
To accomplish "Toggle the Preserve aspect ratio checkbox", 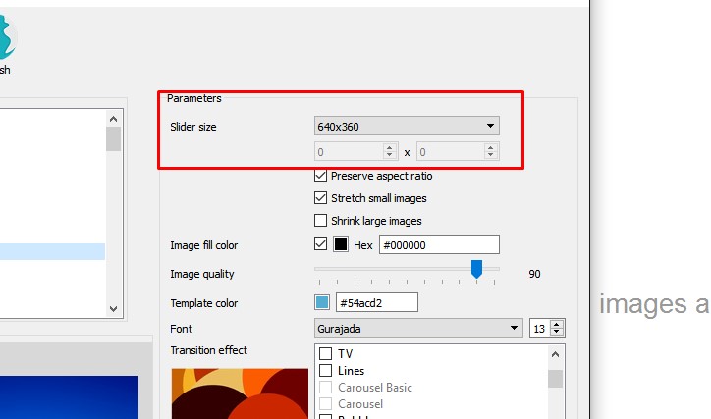I will click(x=320, y=176).
